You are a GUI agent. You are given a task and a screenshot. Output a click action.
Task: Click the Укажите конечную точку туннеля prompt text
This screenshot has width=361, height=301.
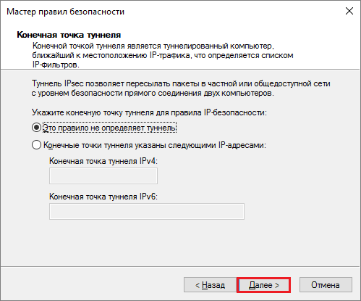click(x=149, y=112)
